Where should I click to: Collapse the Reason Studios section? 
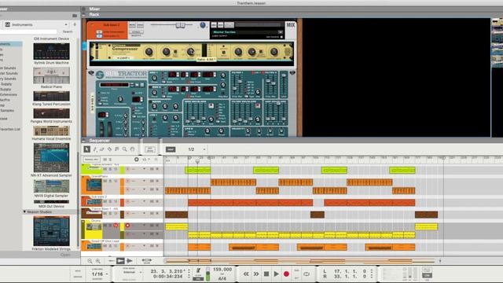(24, 211)
